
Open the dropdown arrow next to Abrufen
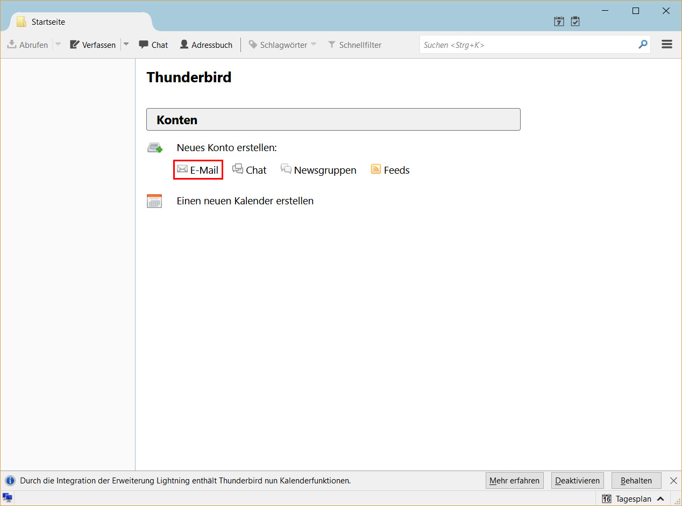click(58, 45)
